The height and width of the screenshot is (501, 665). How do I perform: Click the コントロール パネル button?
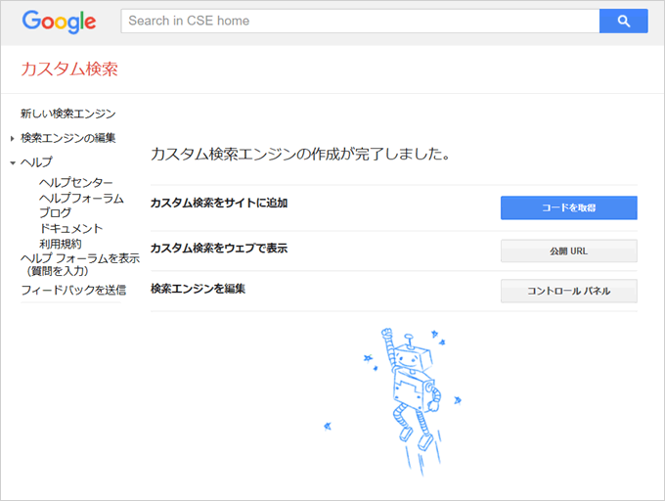tap(569, 291)
